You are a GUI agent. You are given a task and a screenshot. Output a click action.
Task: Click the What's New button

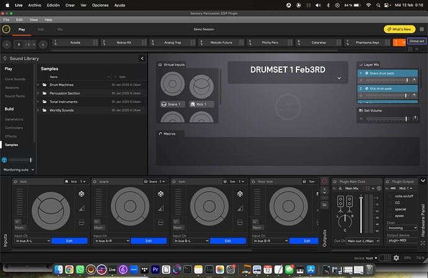pos(399,29)
